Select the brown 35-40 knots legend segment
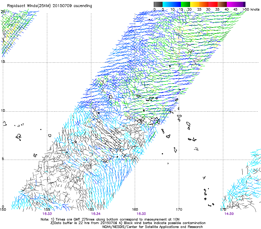This screenshot has width=261, height=229. pos(222,4)
